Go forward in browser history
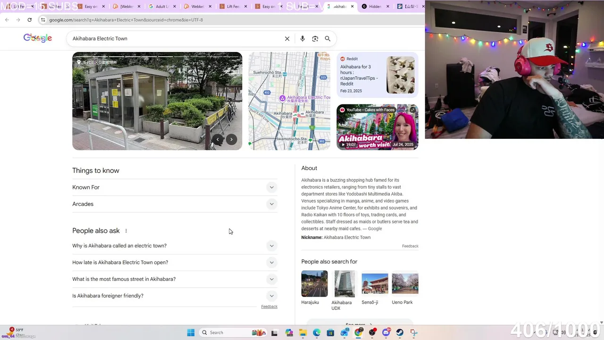 tap(18, 20)
